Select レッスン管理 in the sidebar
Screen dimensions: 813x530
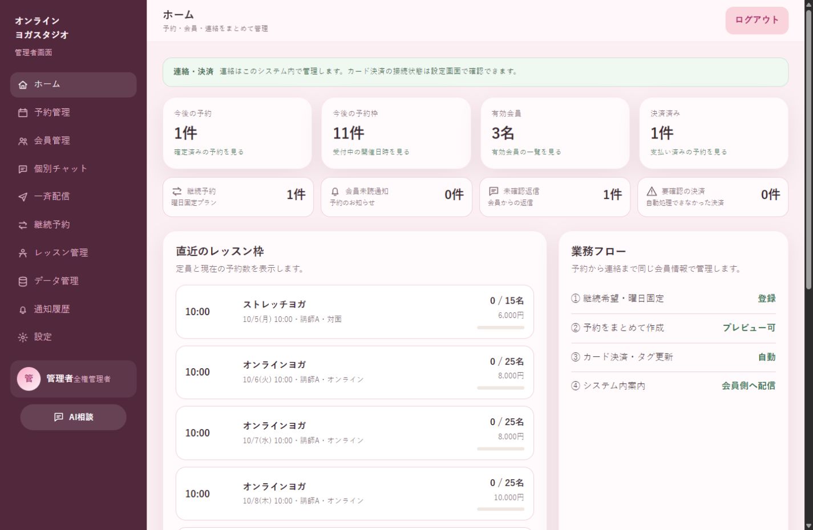pyautogui.click(x=73, y=253)
